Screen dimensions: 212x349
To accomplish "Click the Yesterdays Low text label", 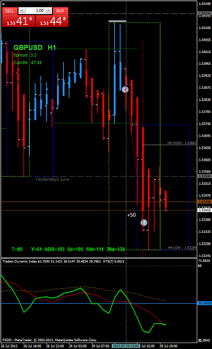I will (52, 179).
